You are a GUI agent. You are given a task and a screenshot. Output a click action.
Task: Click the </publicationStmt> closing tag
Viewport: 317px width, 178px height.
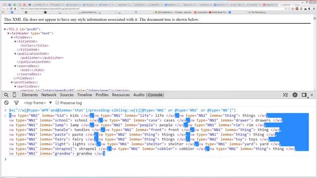click(x=34, y=62)
